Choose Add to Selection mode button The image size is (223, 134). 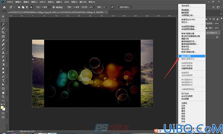(x=23, y=7)
